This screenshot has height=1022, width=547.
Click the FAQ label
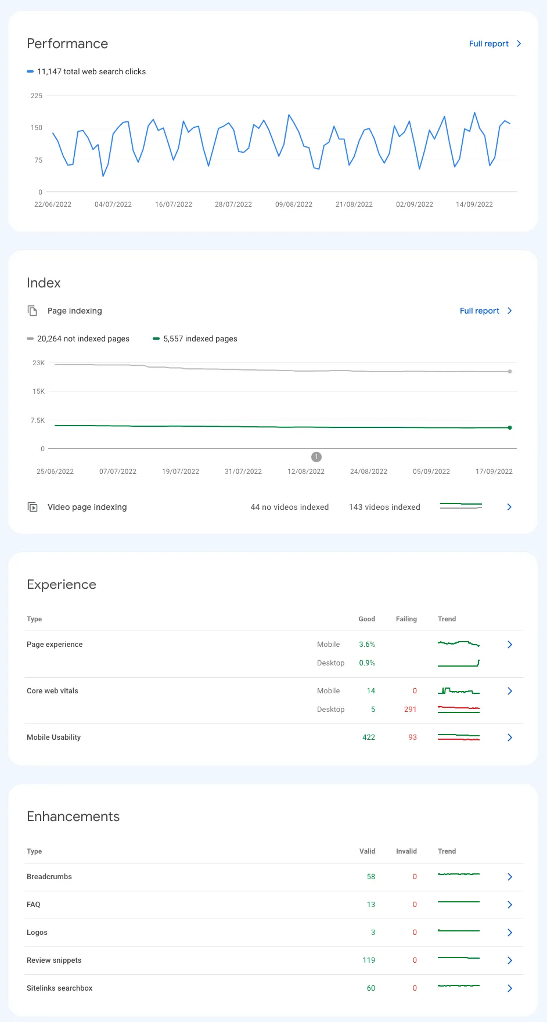(34, 905)
